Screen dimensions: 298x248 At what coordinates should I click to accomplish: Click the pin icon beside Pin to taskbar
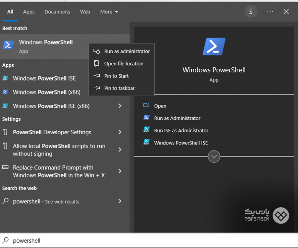(x=97, y=88)
